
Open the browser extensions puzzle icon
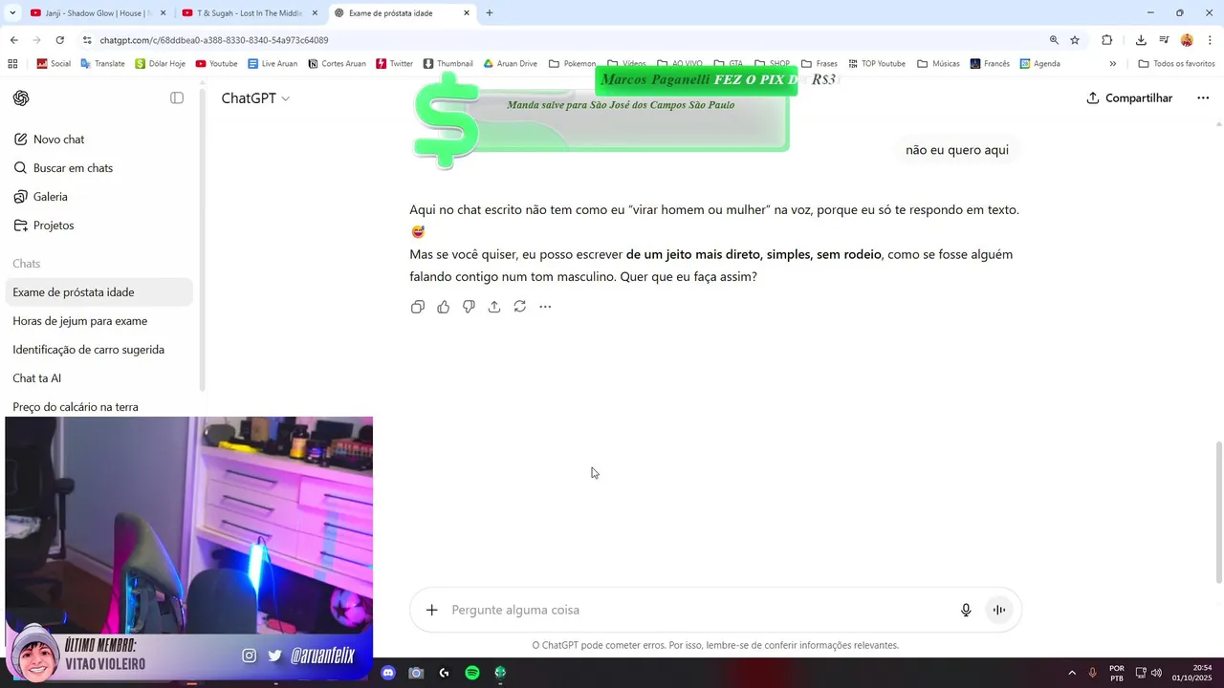pos(1107,40)
